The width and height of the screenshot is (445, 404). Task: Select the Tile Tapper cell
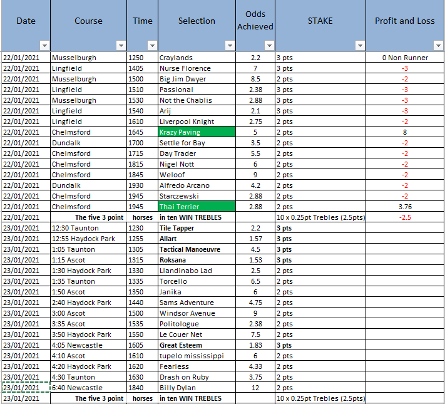pos(197,228)
